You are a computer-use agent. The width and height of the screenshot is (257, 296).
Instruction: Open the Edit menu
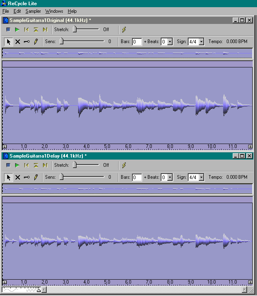pos(17,11)
